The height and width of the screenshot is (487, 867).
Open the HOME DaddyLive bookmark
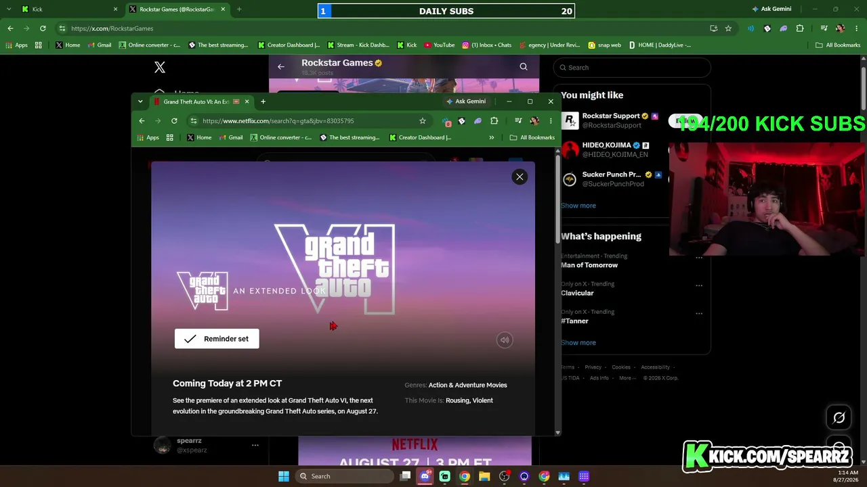point(660,45)
